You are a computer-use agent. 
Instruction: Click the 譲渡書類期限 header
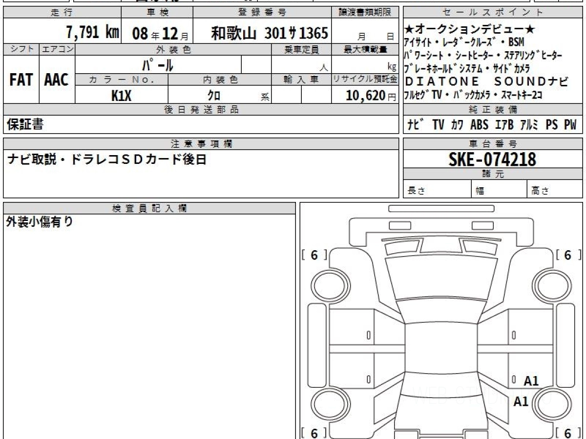365,13
